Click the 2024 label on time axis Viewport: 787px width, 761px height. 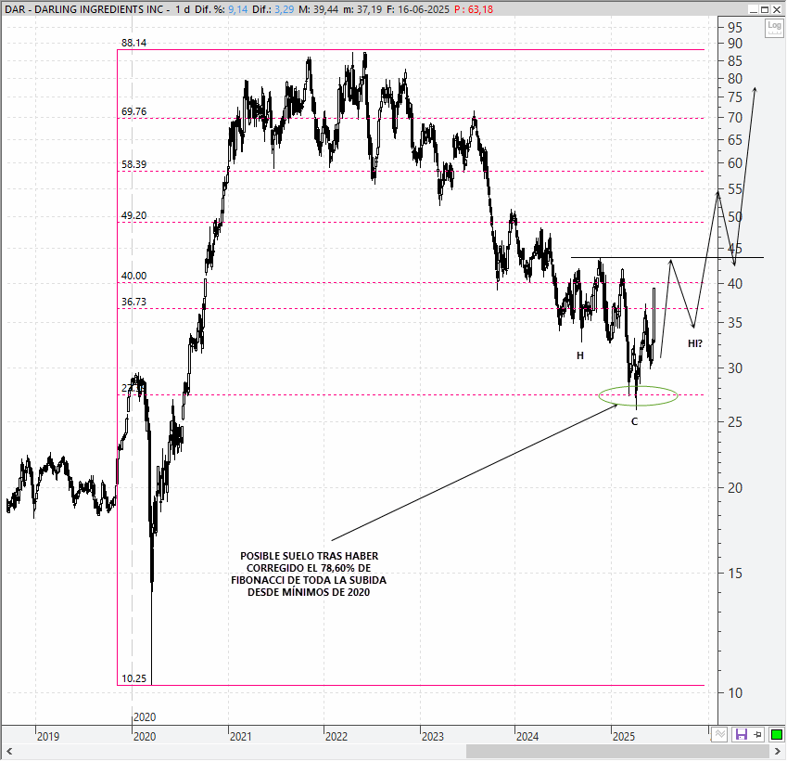point(527,737)
